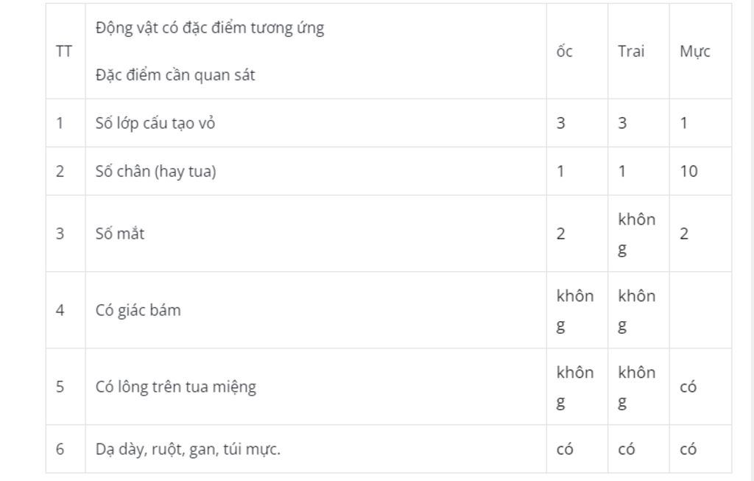Viewport: 754px width, 481px height.
Task: Click the 'không' cell for Ốc in the Có giác bám row
Action: tap(577, 310)
